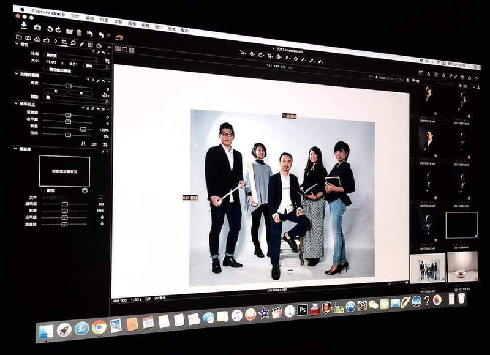Screen dimensions: 490x355
Task: Select the pointer cursor tool above viewer
Action: pos(243,53)
